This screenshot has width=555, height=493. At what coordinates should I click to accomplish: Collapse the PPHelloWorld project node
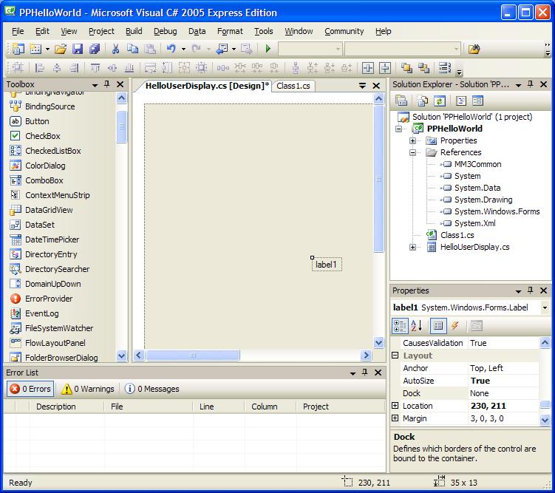click(x=399, y=129)
